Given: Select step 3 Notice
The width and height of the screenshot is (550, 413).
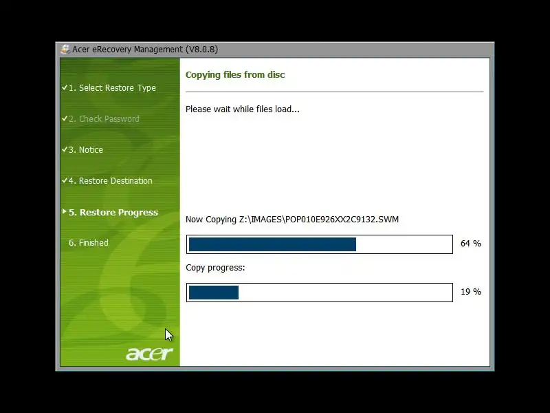Looking at the screenshot, I should [x=85, y=150].
